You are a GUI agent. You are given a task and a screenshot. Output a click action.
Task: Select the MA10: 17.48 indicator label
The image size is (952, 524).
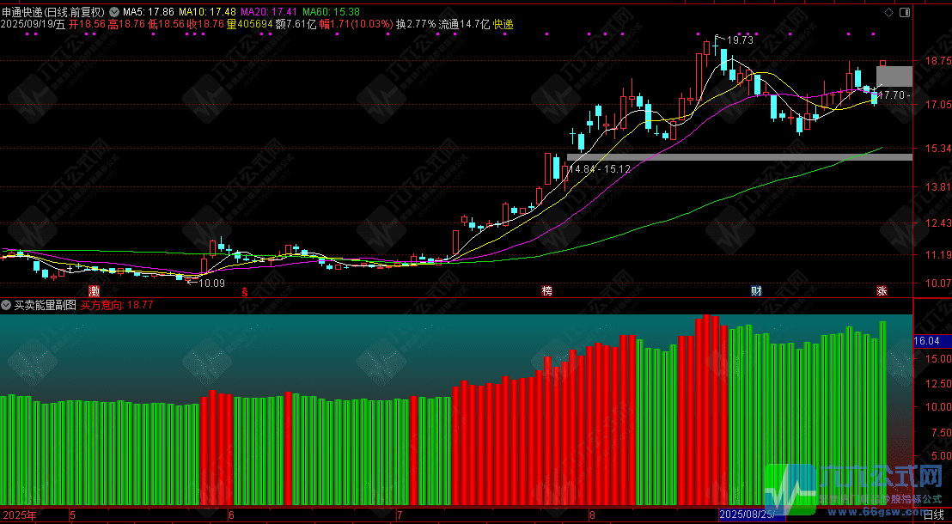coord(208,12)
